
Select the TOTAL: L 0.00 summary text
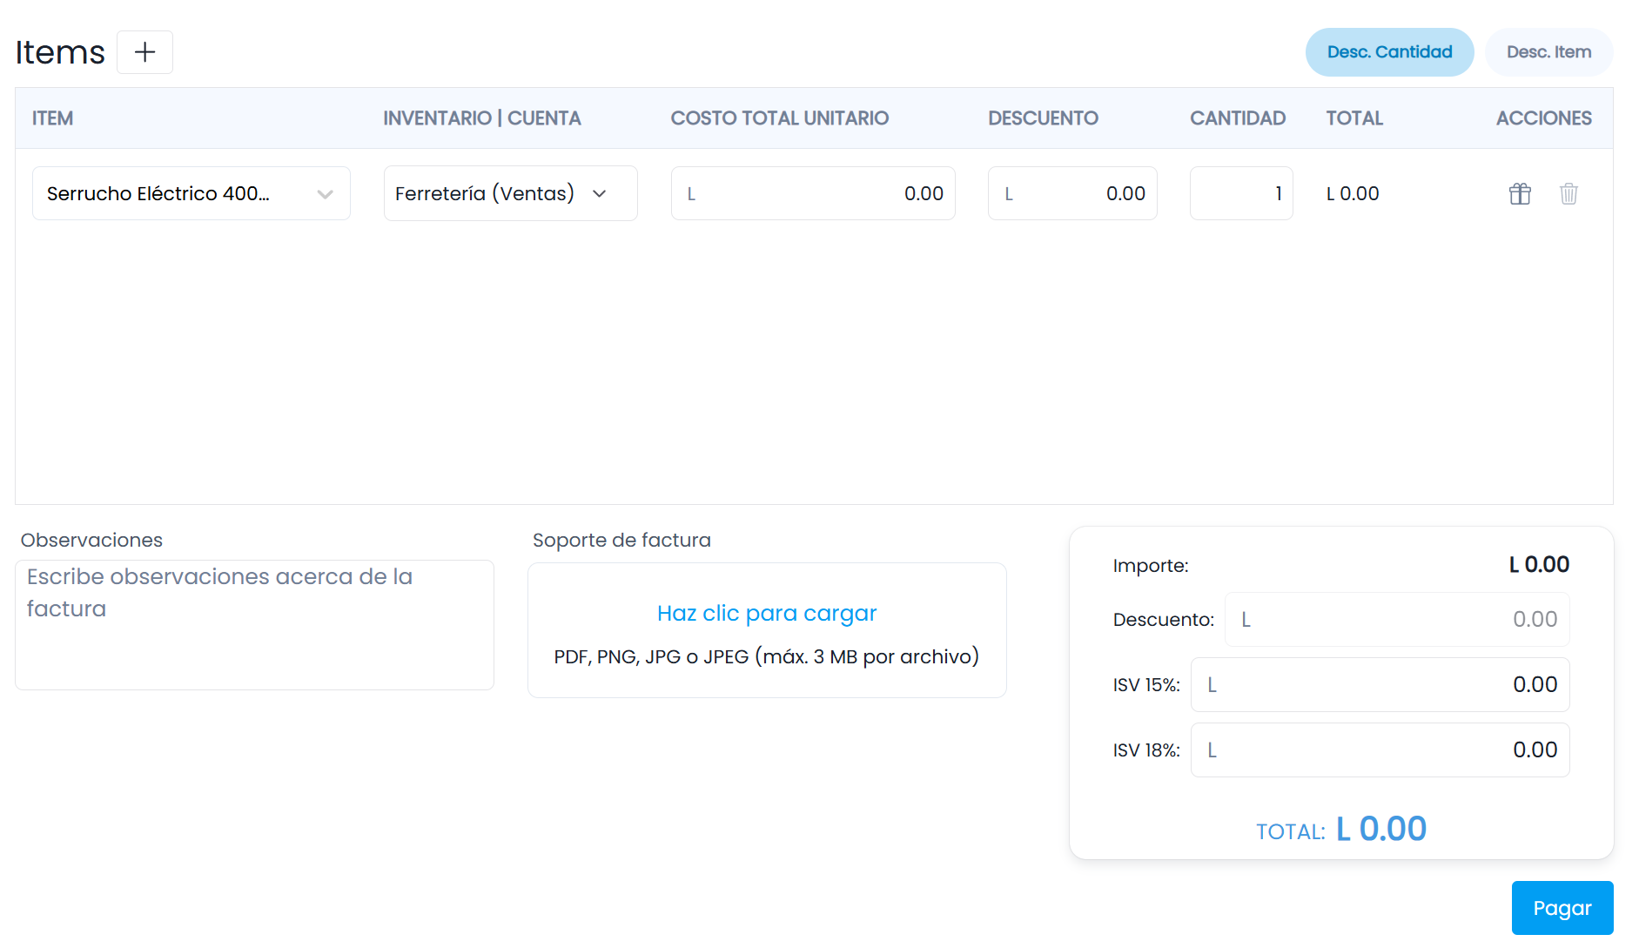click(1341, 829)
